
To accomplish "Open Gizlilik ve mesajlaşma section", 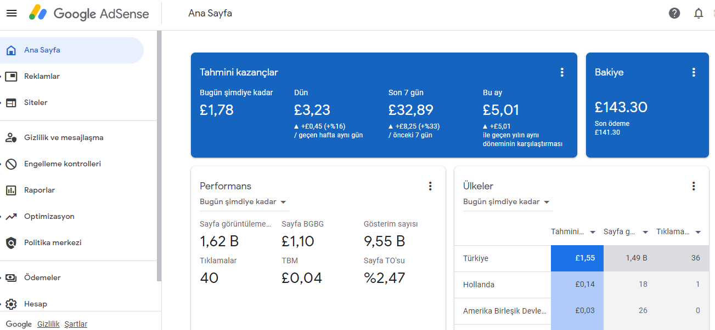I will click(x=64, y=138).
